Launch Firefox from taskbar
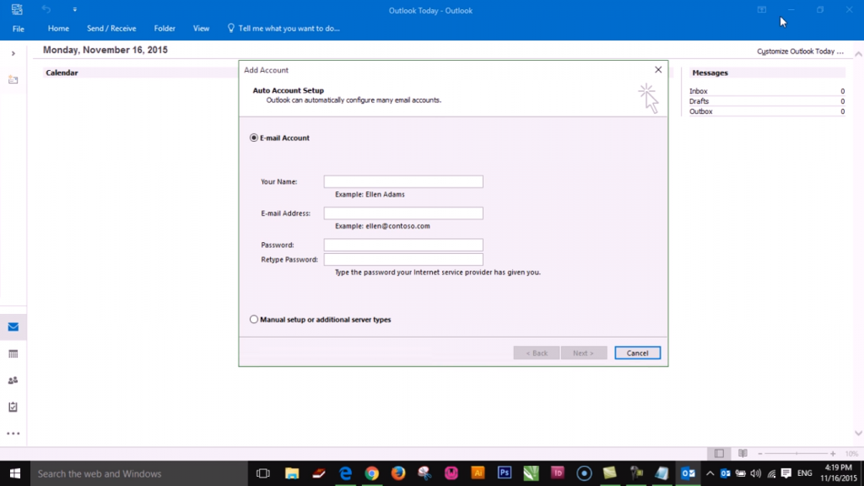 pos(398,473)
